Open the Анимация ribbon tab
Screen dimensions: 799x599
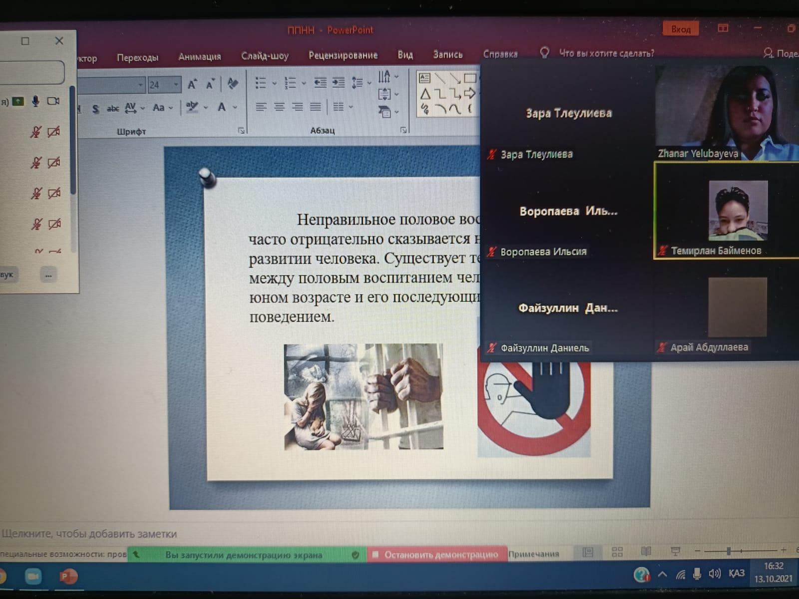[199, 57]
